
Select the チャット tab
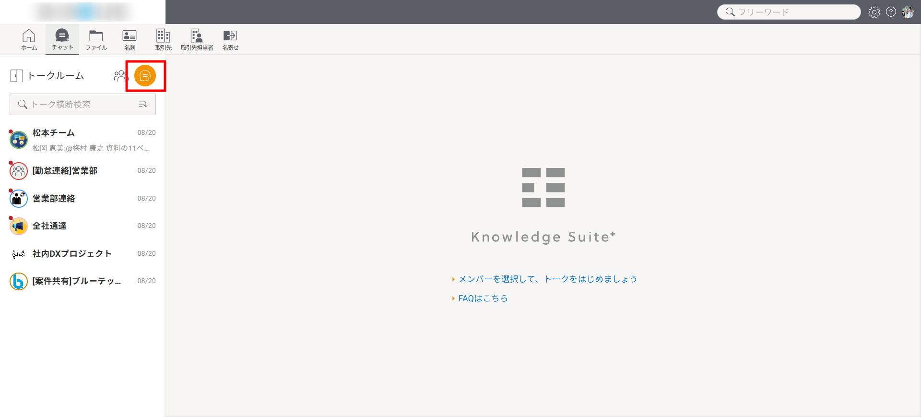point(62,40)
